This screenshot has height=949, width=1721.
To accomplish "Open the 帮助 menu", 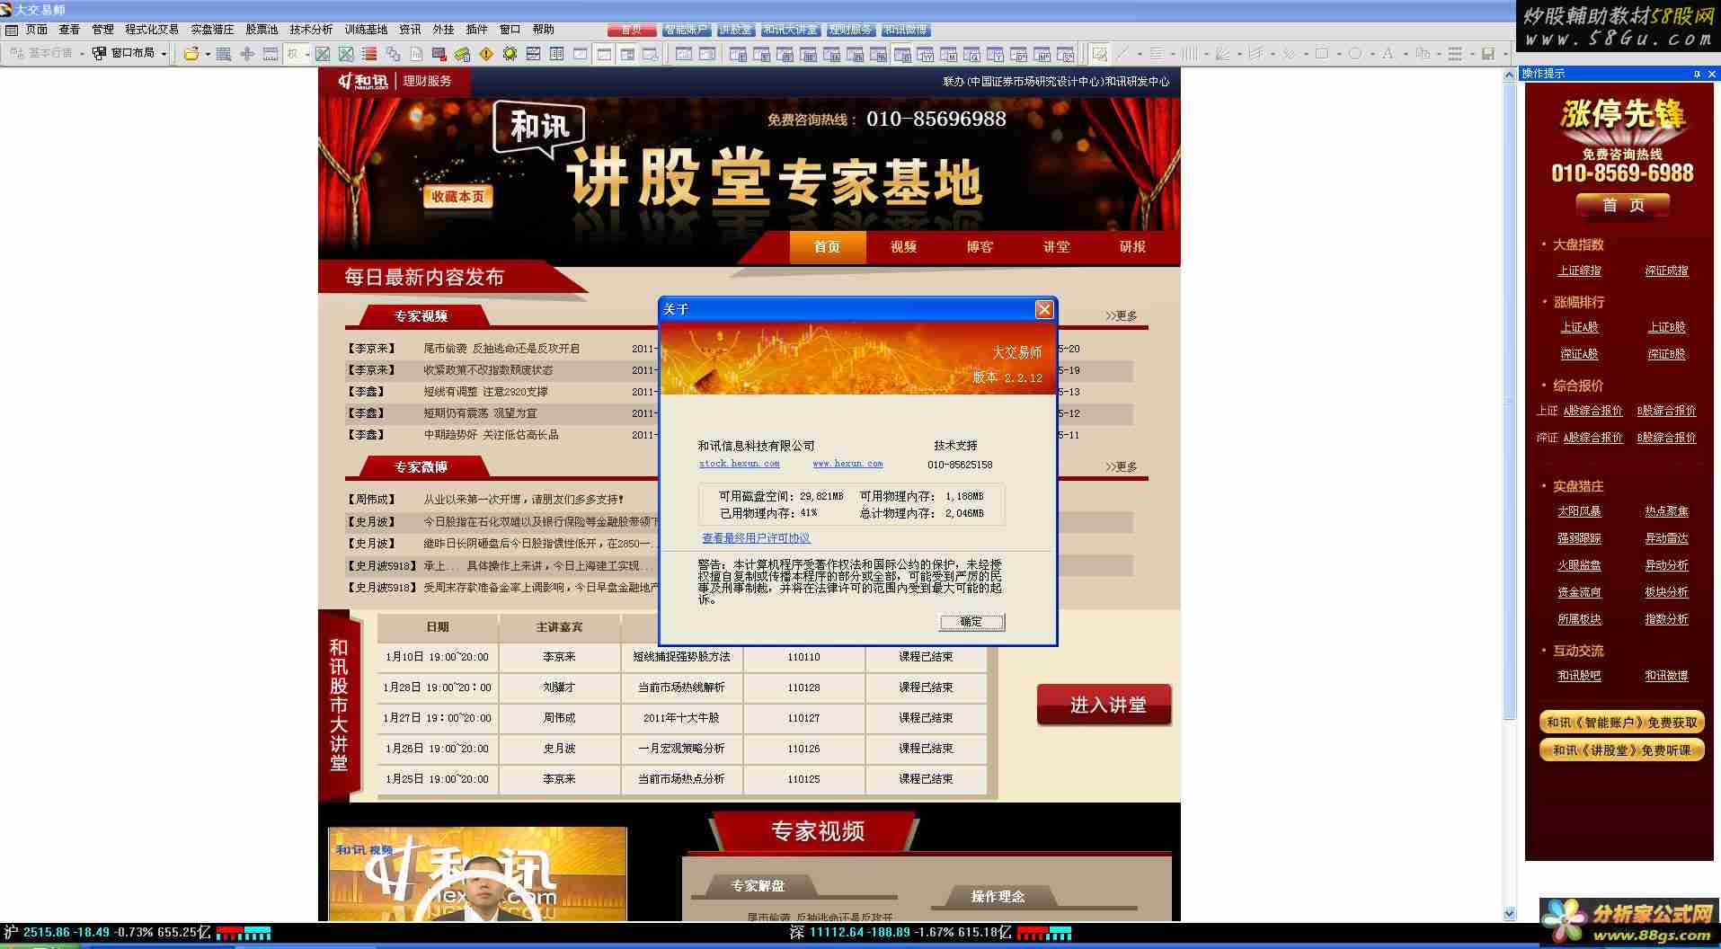I will coord(543,30).
